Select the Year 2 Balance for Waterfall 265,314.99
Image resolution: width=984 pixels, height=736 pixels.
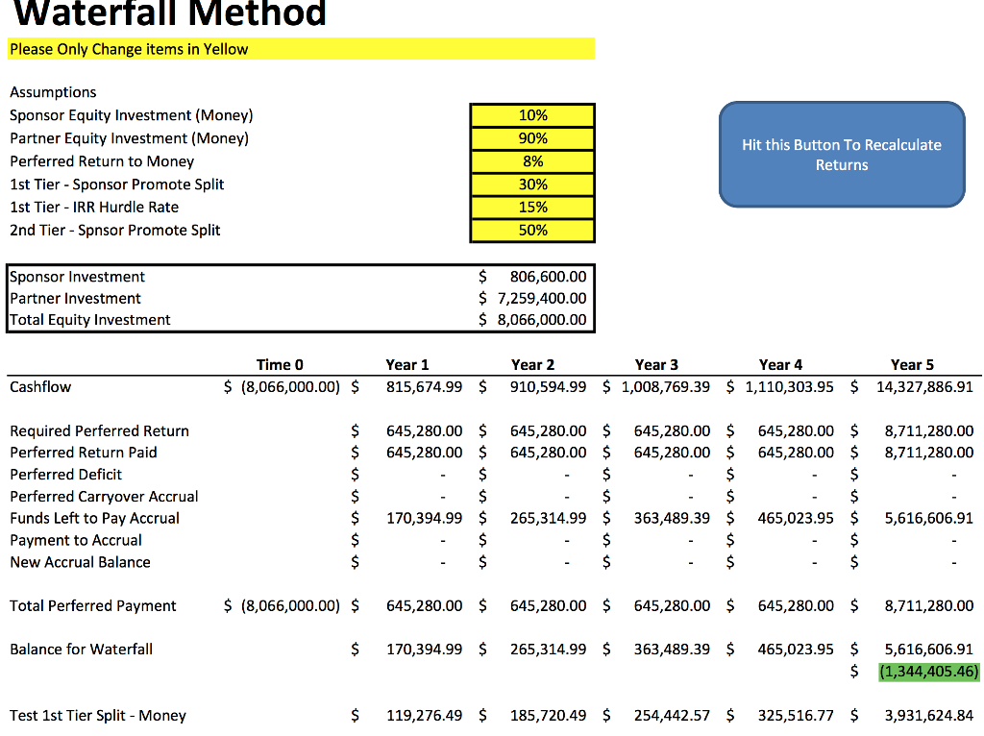(x=548, y=650)
